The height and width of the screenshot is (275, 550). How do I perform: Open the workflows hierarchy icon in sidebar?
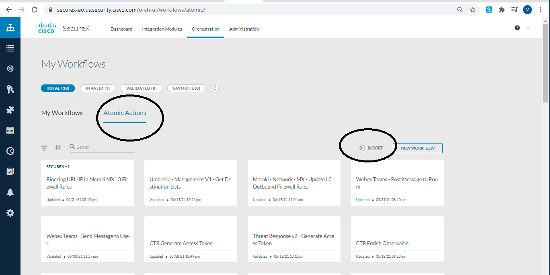10,28
